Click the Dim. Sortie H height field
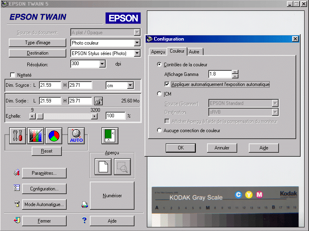The width and height of the screenshot is (309, 231). pyautogui.click(x=80, y=101)
